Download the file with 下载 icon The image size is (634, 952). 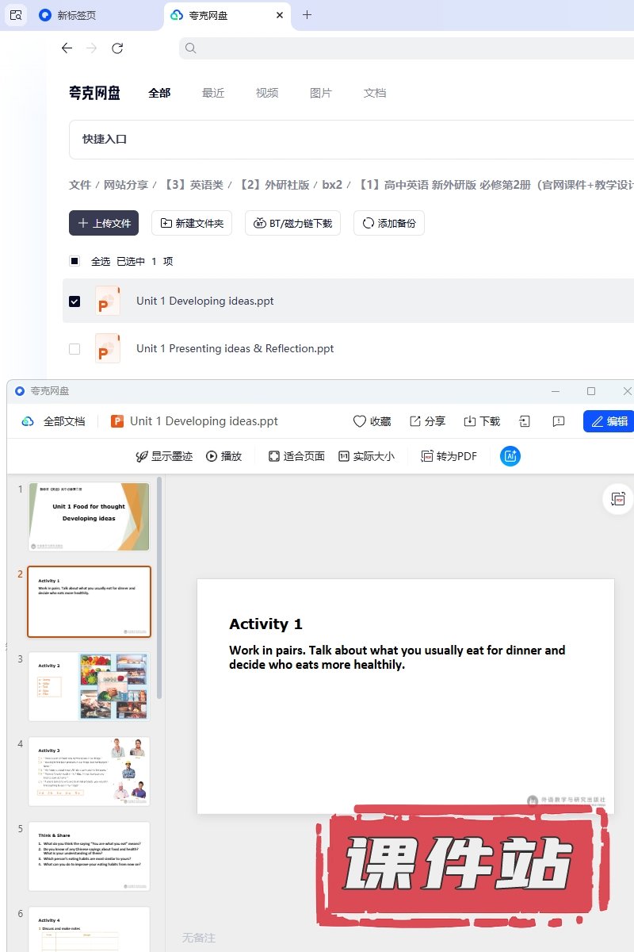pos(470,421)
